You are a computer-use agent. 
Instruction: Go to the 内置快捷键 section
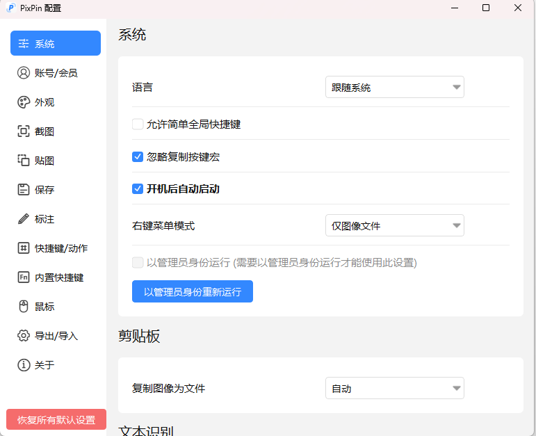click(58, 277)
